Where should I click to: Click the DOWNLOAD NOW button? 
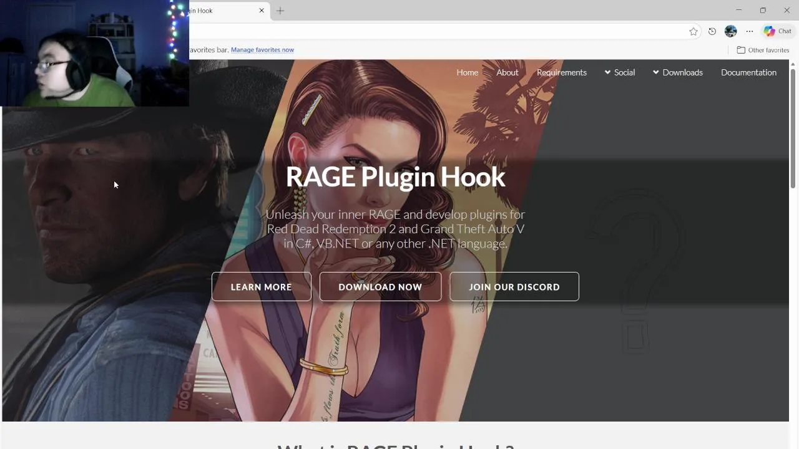380,287
